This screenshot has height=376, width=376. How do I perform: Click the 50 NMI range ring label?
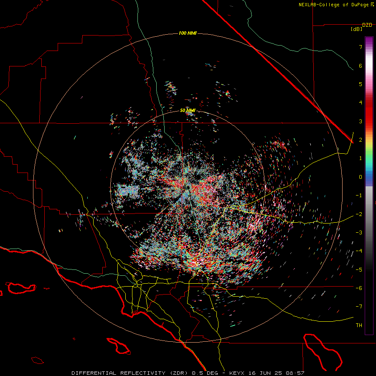pos(188,111)
